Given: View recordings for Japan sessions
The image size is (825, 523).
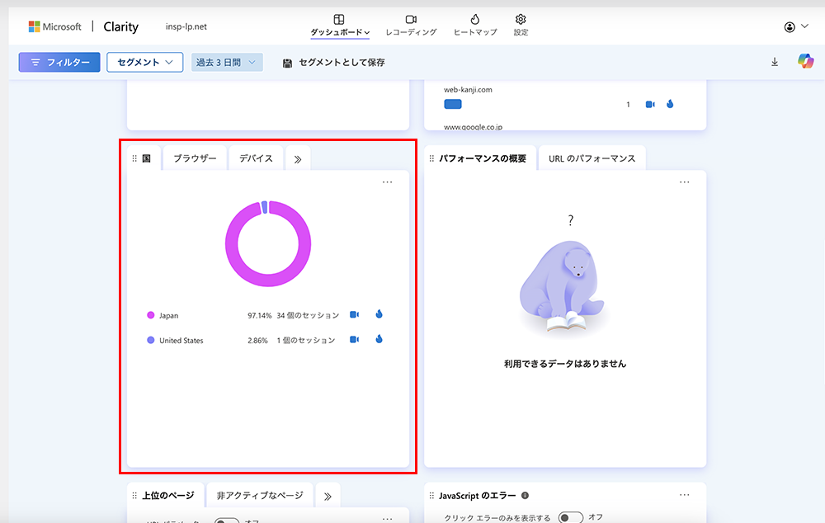Looking at the screenshot, I should [x=355, y=314].
